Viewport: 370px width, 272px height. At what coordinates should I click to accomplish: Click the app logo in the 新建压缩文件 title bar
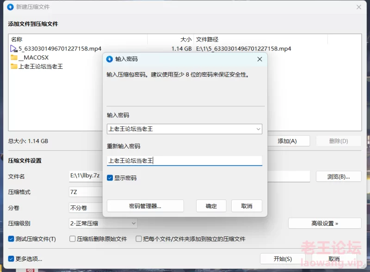(10, 7)
